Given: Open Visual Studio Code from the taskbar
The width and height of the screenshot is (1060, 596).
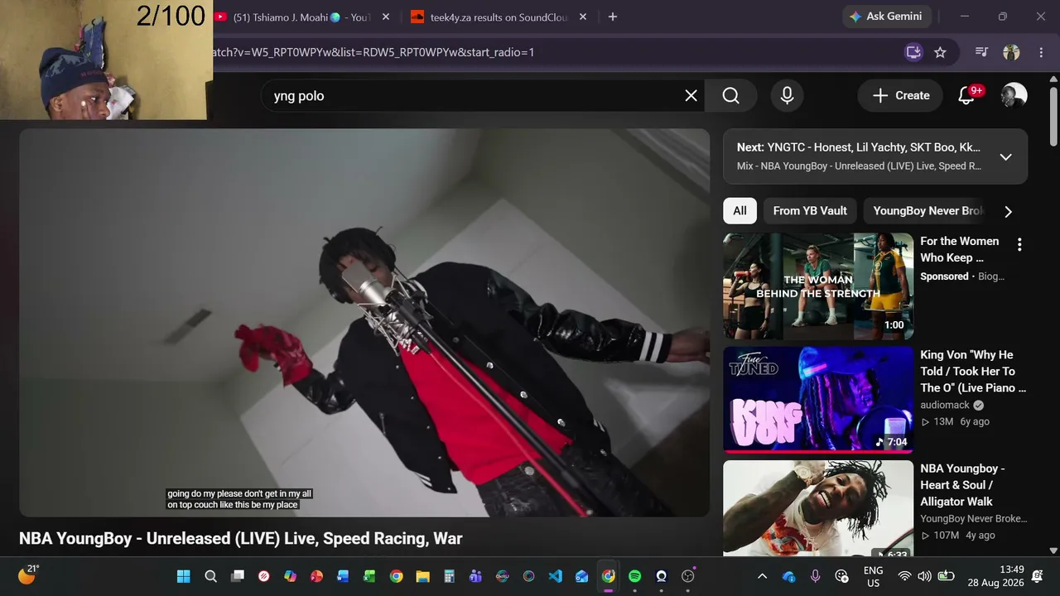Looking at the screenshot, I should [x=556, y=576].
